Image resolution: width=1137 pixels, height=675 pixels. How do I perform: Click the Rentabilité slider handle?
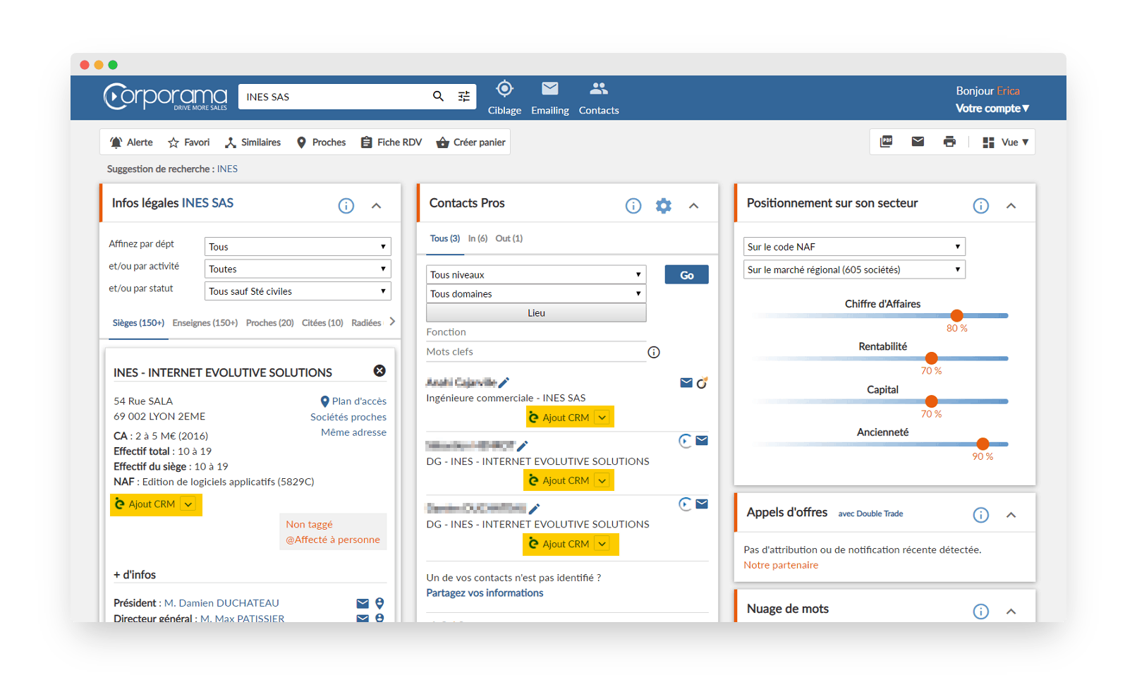click(931, 358)
